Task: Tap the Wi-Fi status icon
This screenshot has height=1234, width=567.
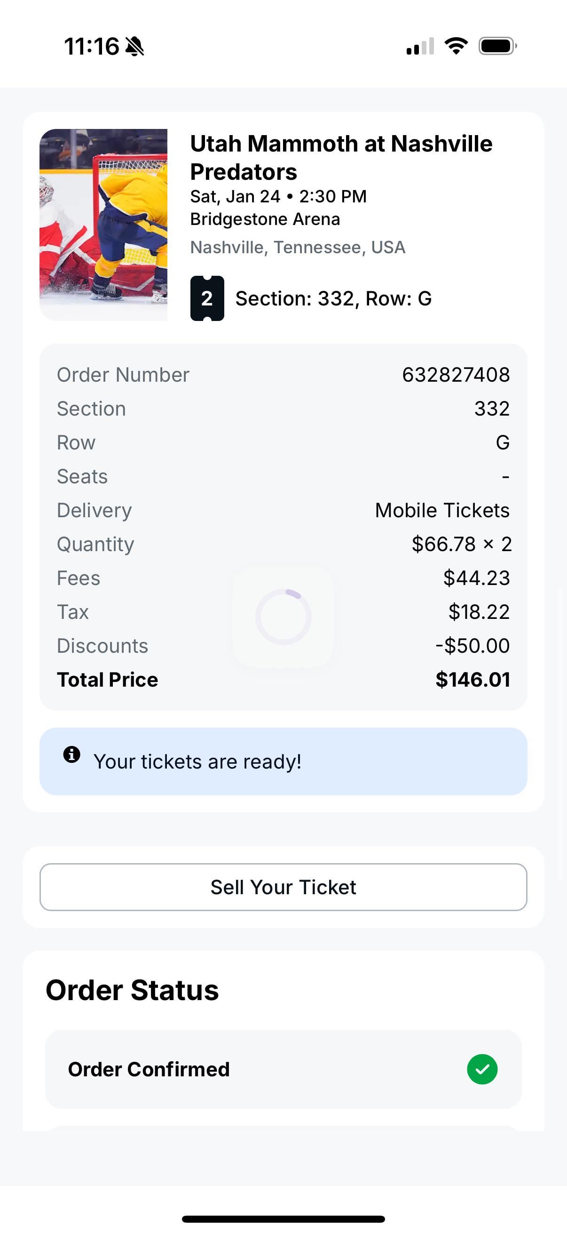Action: [456, 46]
